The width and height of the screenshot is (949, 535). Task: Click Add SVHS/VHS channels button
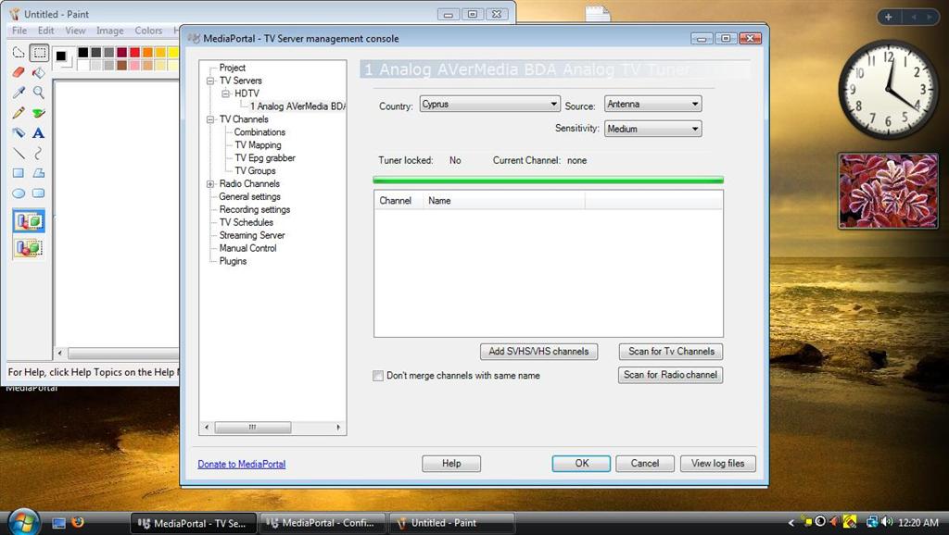tap(538, 351)
